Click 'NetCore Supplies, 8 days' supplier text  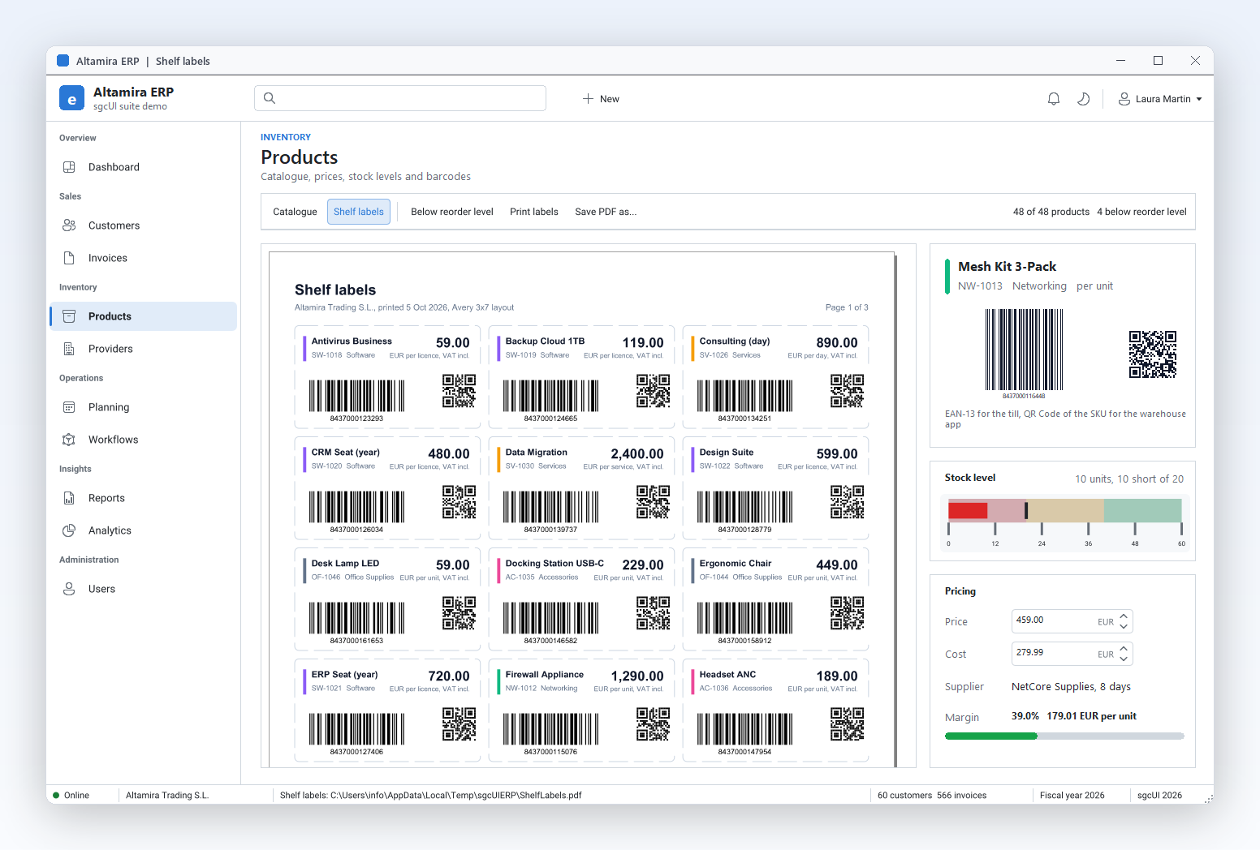click(1071, 687)
